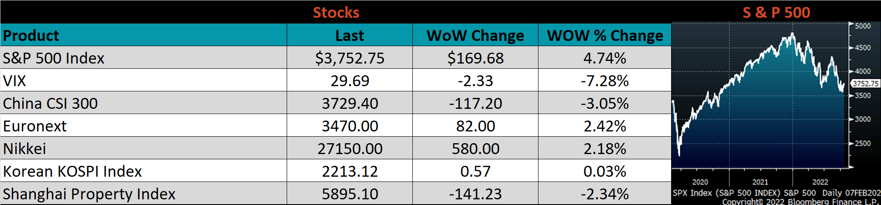Select the 2021 label on chart axis
The image size is (881, 205).
(x=760, y=182)
